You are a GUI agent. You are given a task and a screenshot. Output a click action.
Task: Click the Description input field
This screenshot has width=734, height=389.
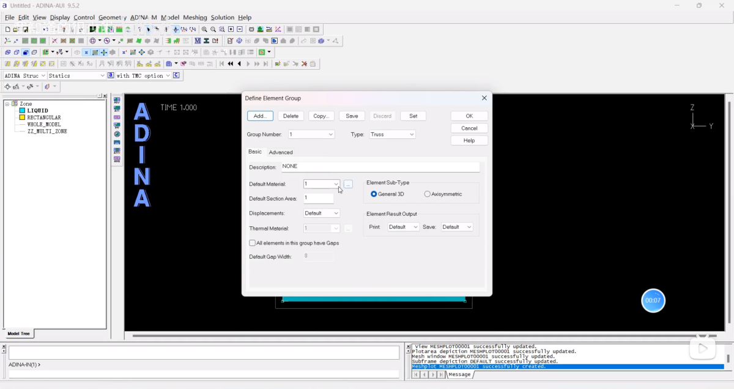pos(380,166)
